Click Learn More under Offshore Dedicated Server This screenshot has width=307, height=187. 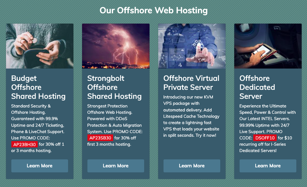point(268,166)
